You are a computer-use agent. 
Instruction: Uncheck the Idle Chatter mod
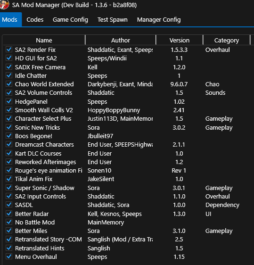point(9,75)
